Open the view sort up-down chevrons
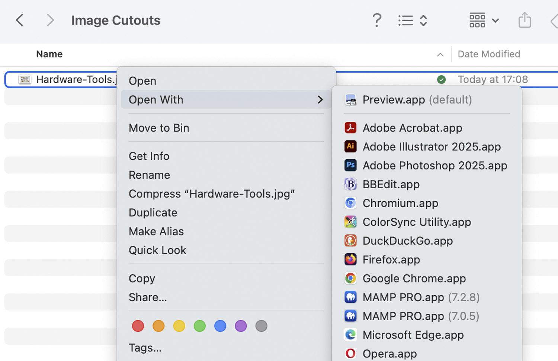The width and height of the screenshot is (558, 361). coord(423,20)
